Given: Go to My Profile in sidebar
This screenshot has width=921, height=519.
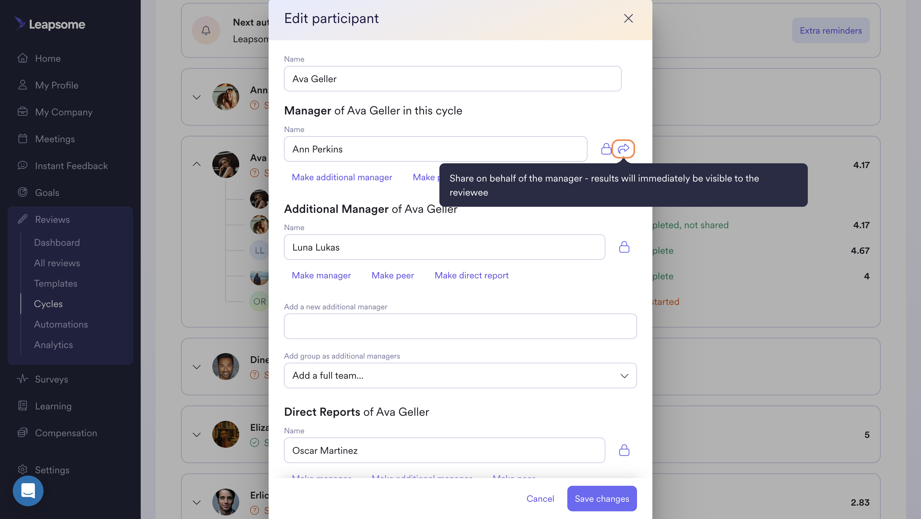Looking at the screenshot, I should tap(57, 85).
